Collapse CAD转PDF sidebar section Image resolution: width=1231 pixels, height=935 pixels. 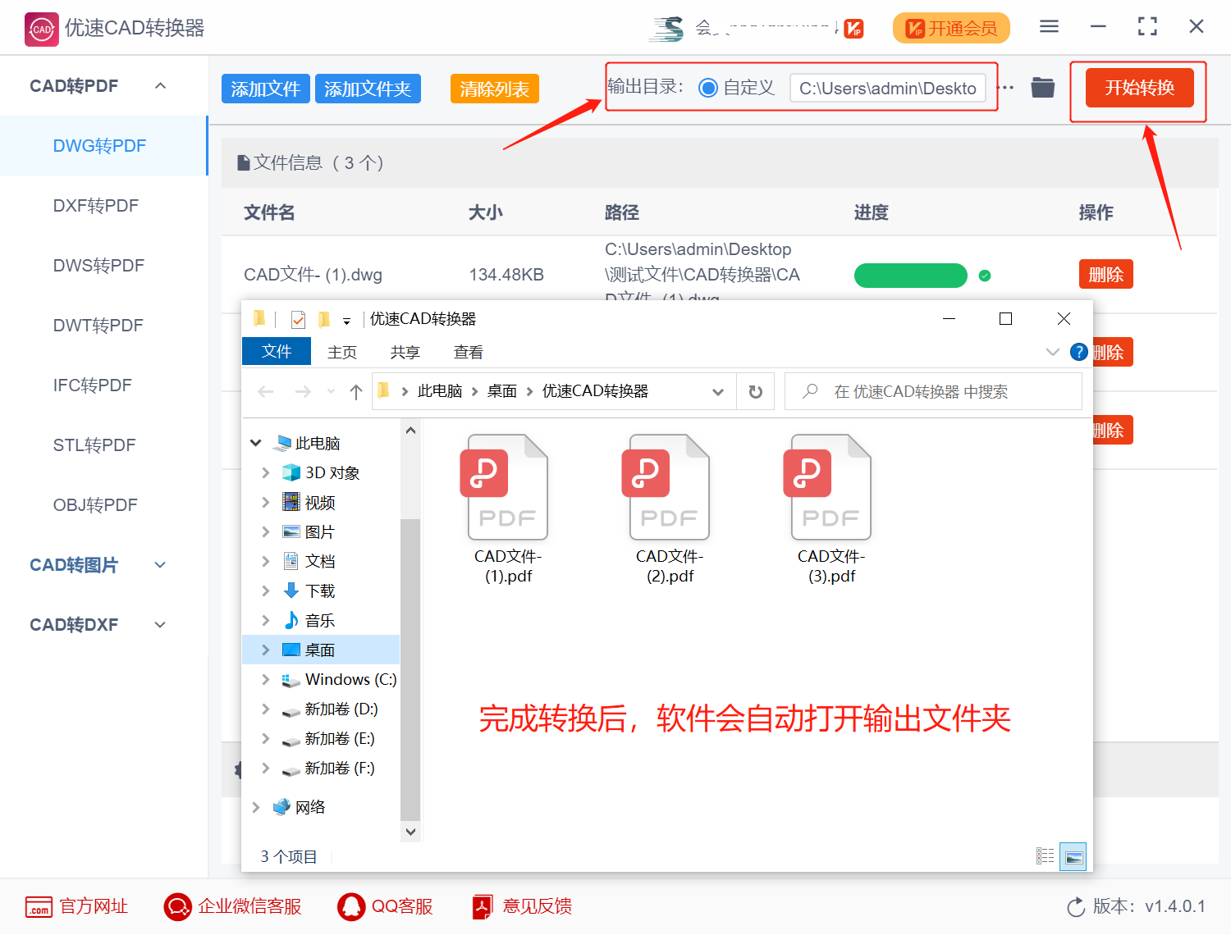pyautogui.click(x=161, y=85)
